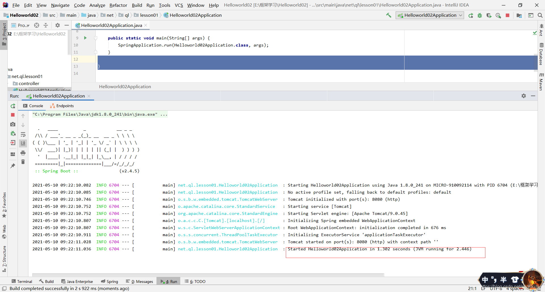The height and width of the screenshot is (292, 545).
Task: Close the Helloworld02Application.java editor tab
Action: coord(146,25)
